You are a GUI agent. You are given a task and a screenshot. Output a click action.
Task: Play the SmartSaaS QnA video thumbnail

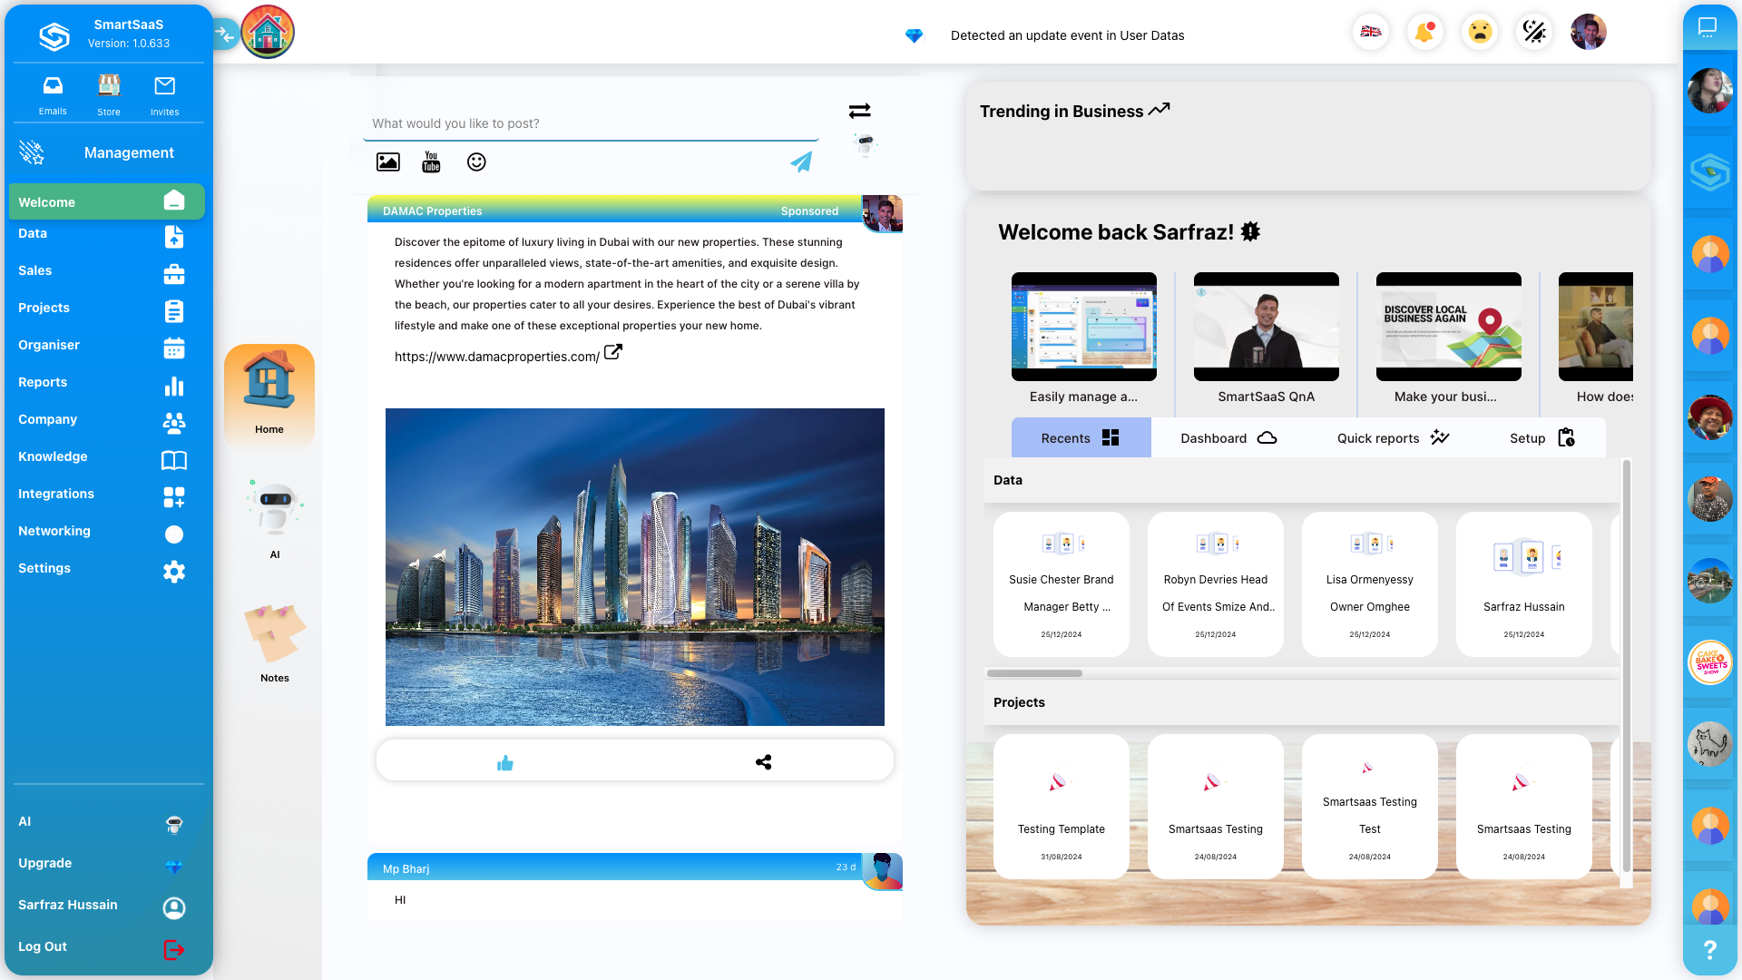1267,327
